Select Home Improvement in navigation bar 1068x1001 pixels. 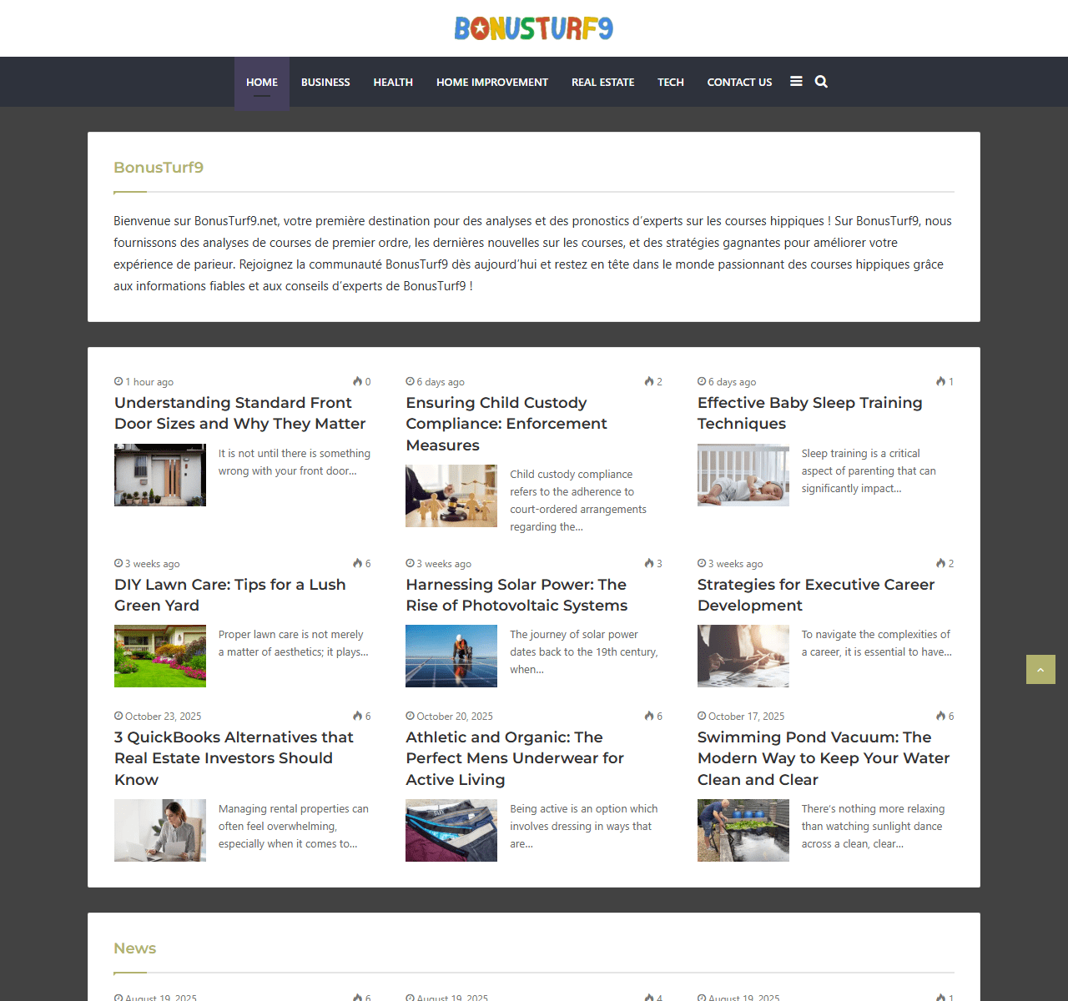(491, 83)
